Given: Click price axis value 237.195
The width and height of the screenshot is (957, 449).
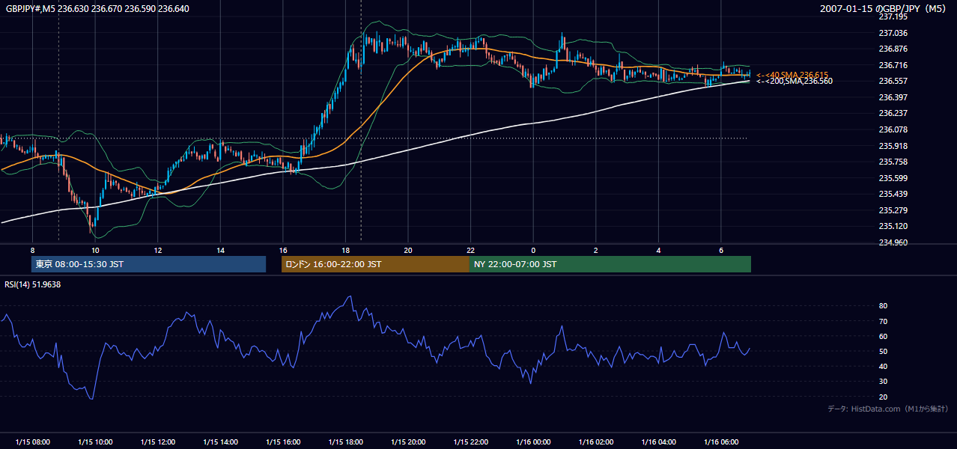Looking at the screenshot, I should (x=892, y=16).
